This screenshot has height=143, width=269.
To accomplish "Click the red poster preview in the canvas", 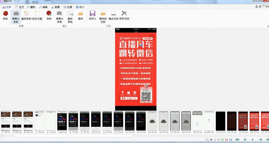I will [136, 69].
